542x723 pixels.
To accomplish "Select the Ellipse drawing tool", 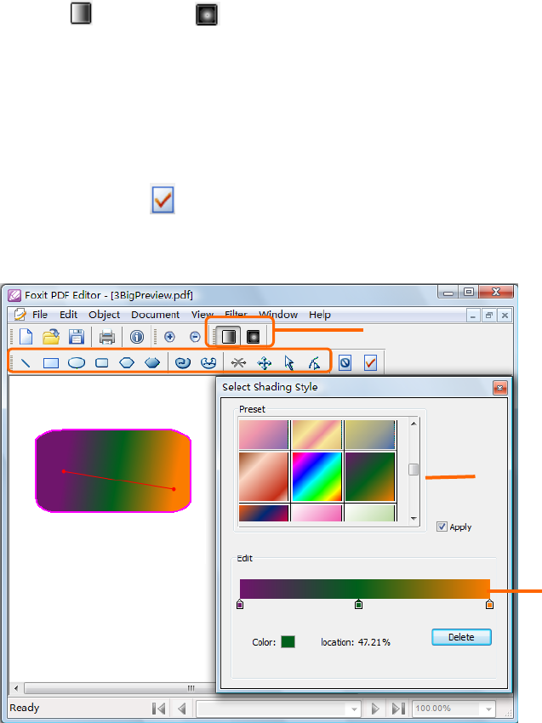I will coord(77,363).
